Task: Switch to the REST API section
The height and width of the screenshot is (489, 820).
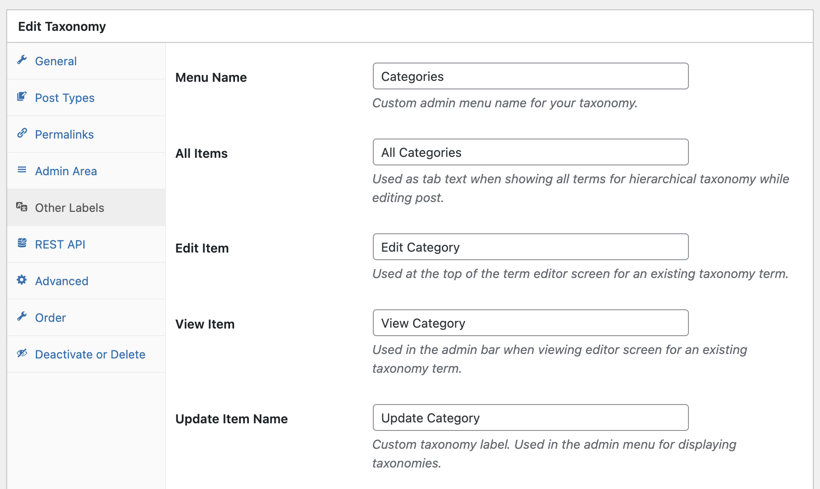Action: pyautogui.click(x=60, y=244)
